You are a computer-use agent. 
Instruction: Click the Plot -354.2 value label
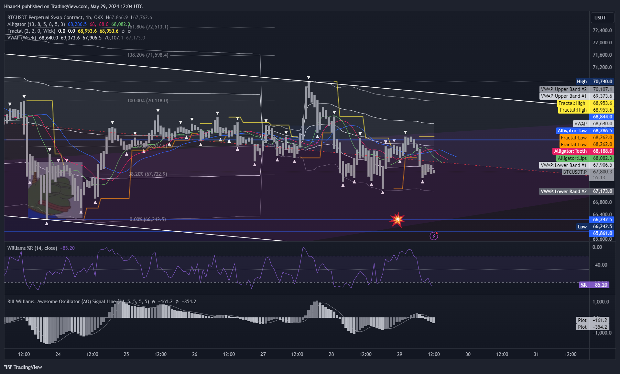point(593,327)
